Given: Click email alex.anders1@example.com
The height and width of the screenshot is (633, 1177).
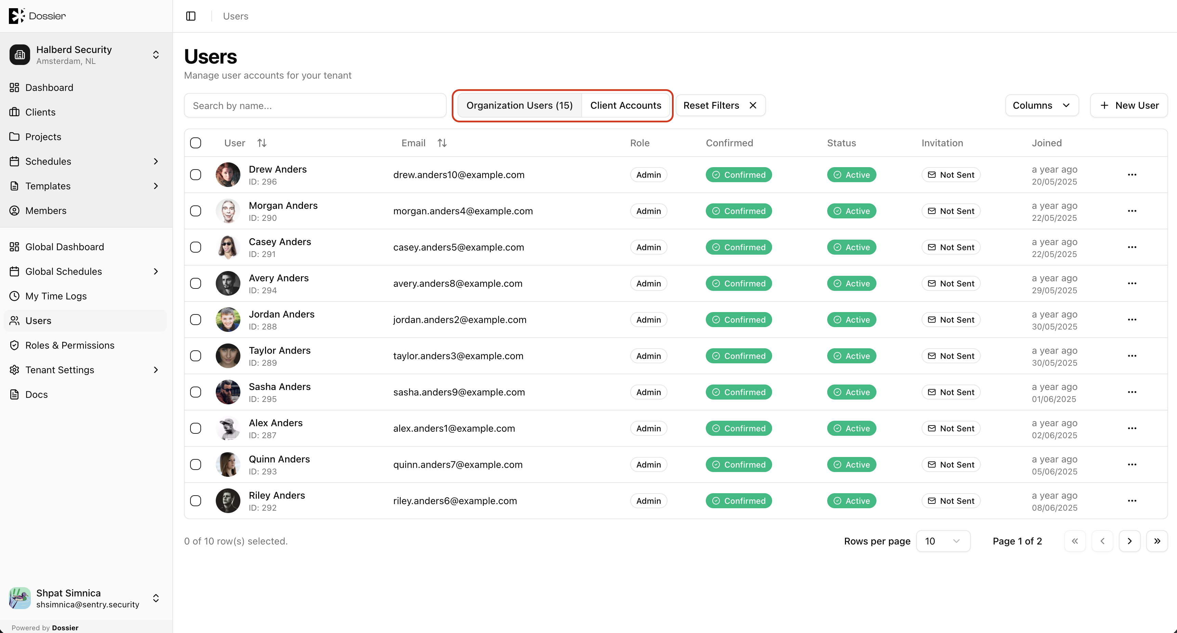Looking at the screenshot, I should [x=454, y=428].
